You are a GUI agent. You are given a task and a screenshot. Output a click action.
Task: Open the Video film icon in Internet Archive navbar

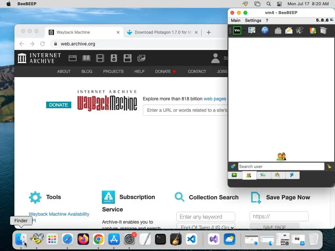coord(100,58)
